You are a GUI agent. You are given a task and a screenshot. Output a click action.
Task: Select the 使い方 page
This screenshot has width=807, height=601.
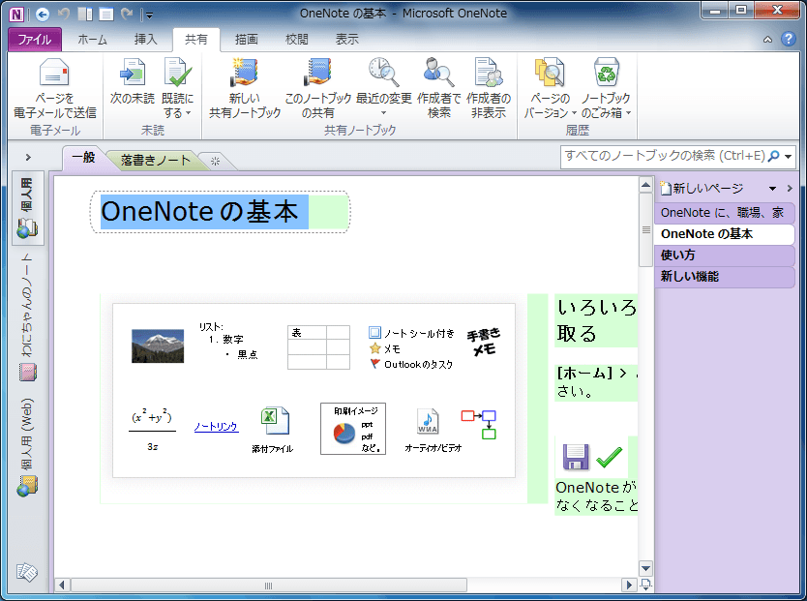click(x=724, y=255)
